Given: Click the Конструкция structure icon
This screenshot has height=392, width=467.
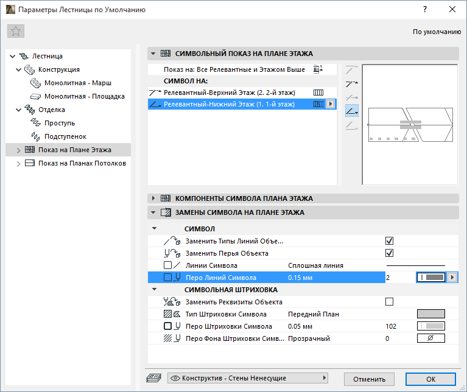Looking at the screenshot, I should coord(29,69).
